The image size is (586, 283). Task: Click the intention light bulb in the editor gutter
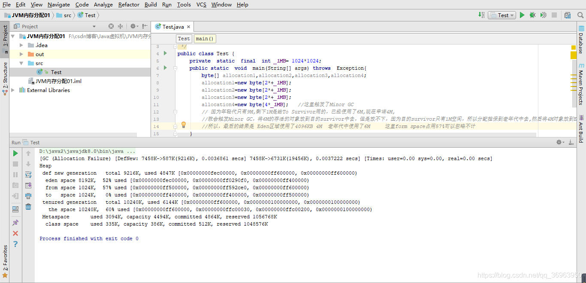pyautogui.click(x=184, y=125)
